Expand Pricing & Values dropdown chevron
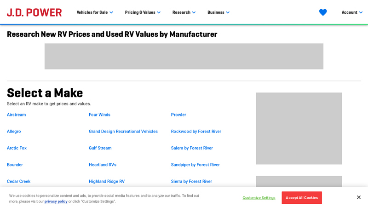 159,12
